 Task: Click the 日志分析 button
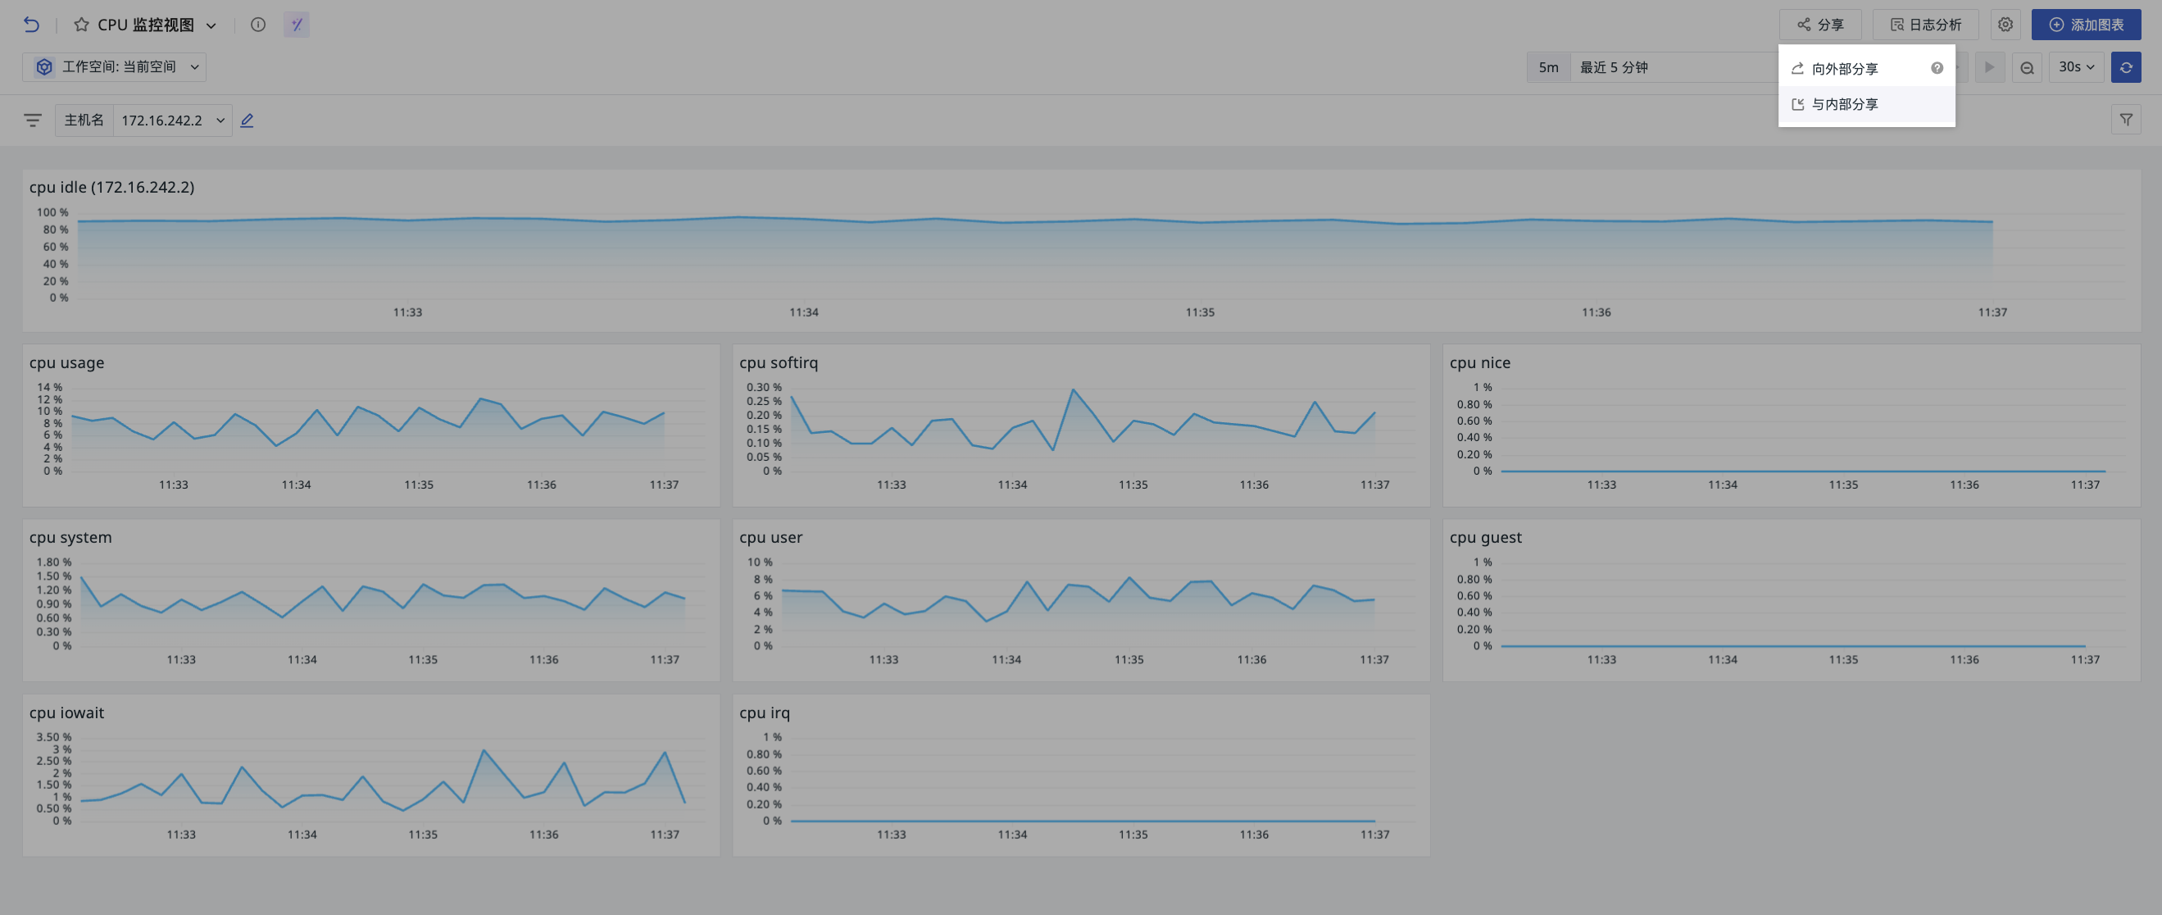point(1924,25)
